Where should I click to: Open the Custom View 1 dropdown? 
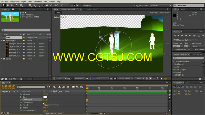(x=125, y=78)
